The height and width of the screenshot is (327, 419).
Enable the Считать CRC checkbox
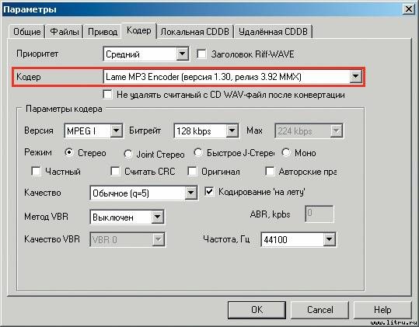click(x=115, y=171)
